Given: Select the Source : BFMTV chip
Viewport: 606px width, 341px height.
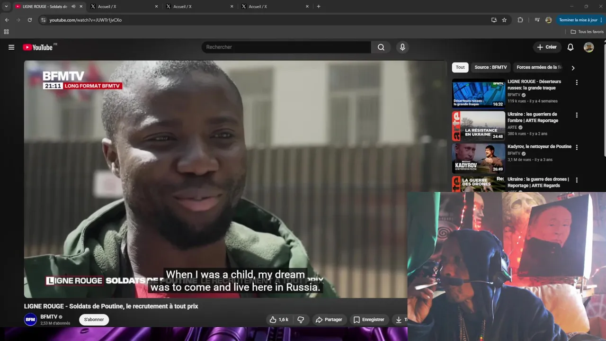Looking at the screenshot, I should pyautogui.click(x=490, y=67).
